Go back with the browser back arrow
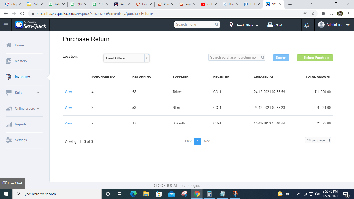Viewport: 354px width, 199px height. coord(6,13)
